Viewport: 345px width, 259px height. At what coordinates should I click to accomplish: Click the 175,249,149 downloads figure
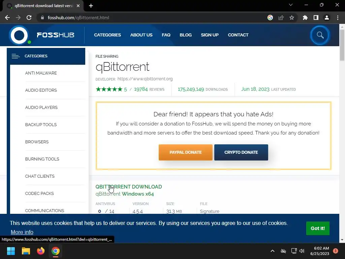pyautogui.click(x=191, y=89)
